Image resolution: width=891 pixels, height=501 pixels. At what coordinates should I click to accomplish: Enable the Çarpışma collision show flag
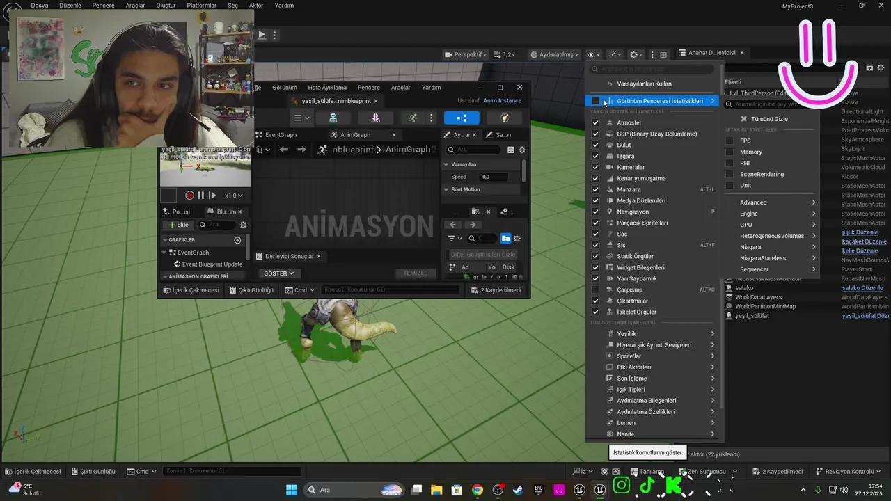pos(595,289)
